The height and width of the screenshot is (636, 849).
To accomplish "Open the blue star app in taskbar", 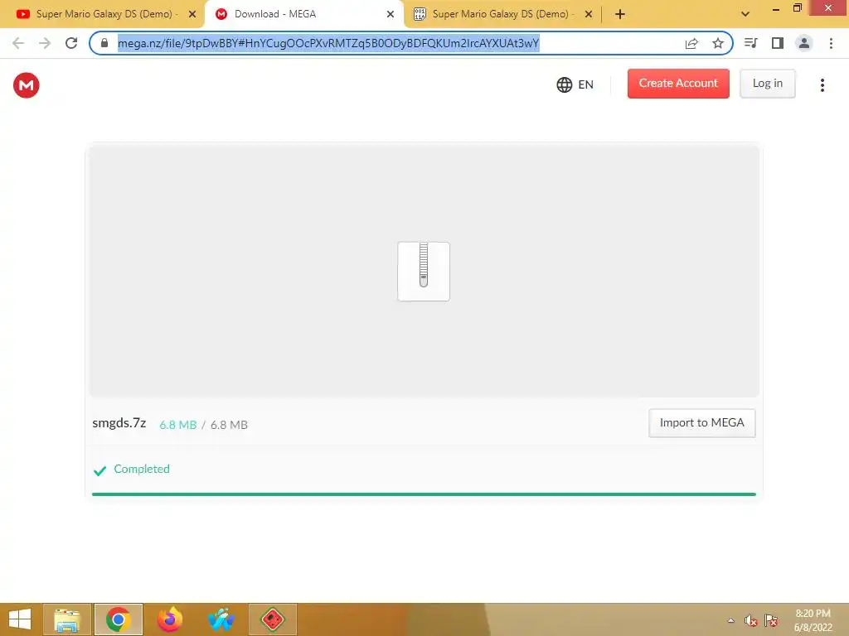I will [221, 619].
